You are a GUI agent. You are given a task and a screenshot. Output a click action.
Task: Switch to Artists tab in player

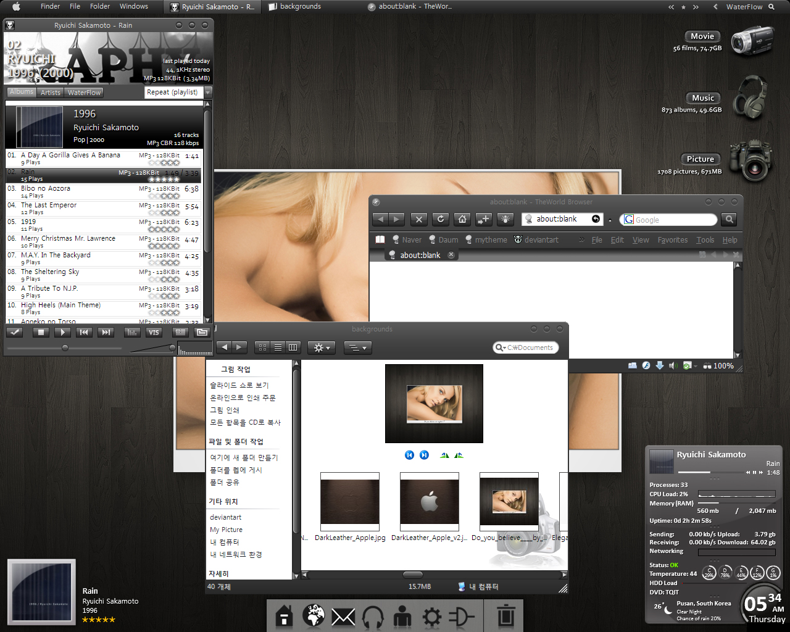[51, 93]
